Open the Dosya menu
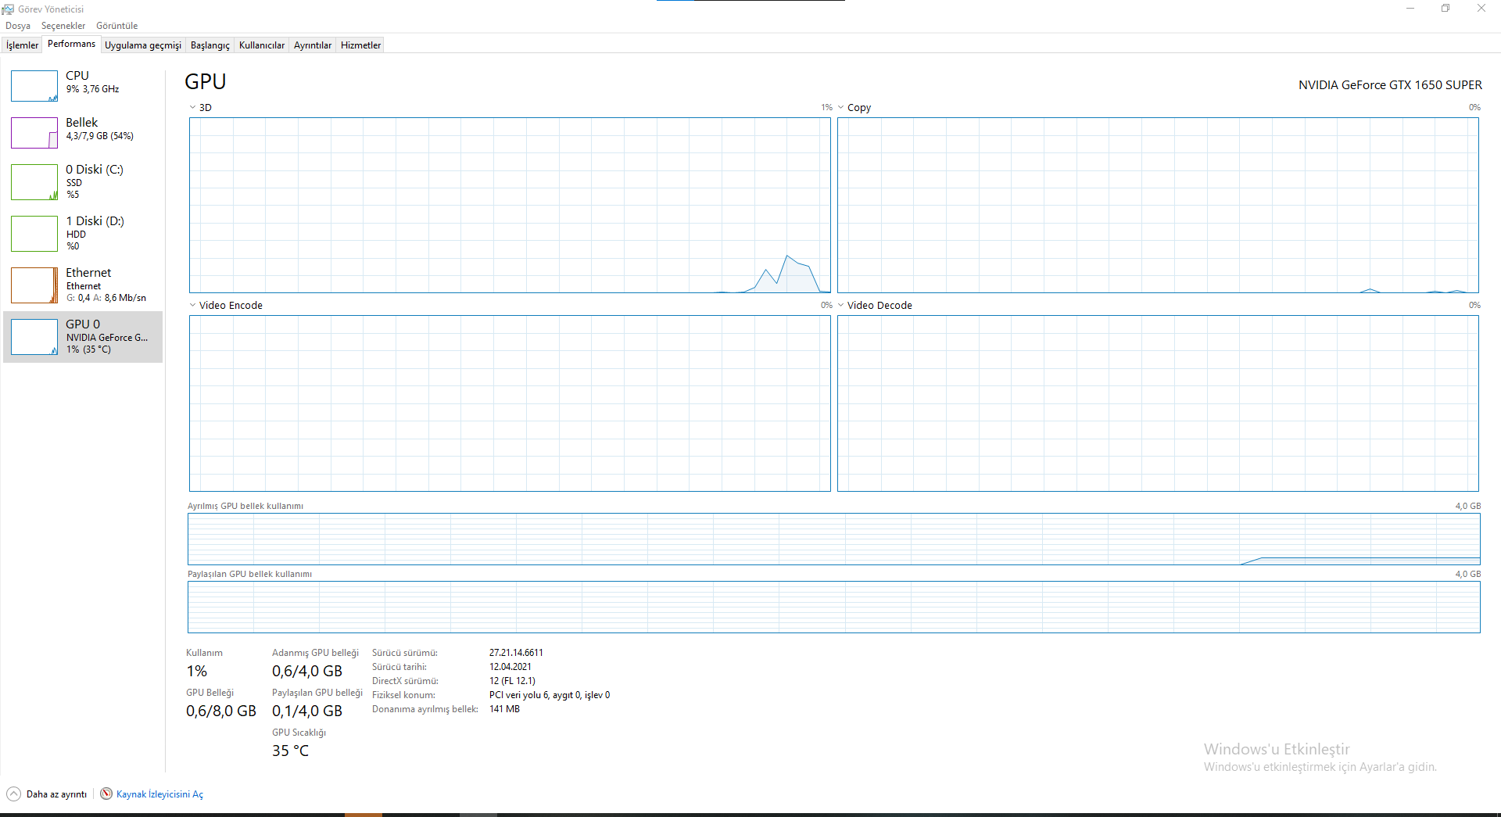1501x817 pixels. tap(18, 26)
